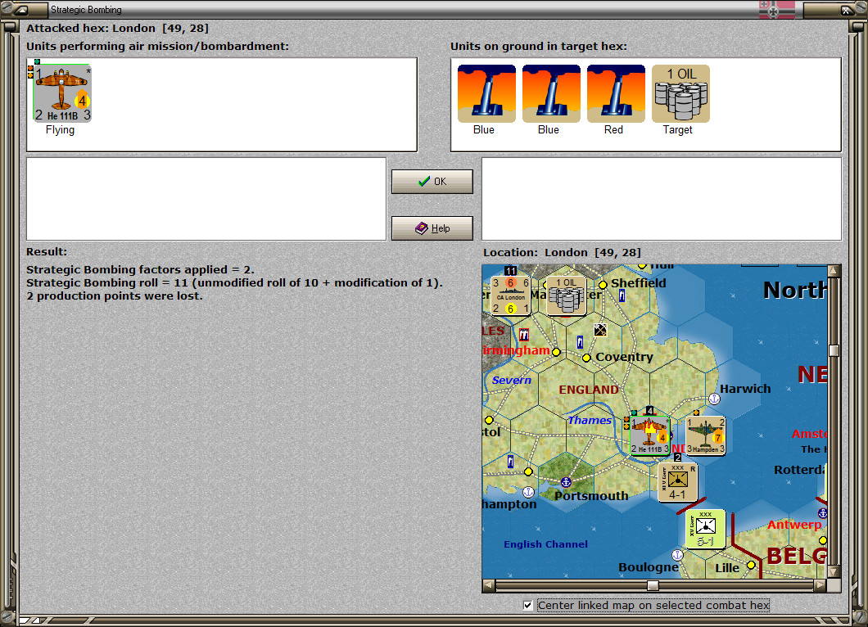Click the German flag emblem in title bar
This screenshot has width=868, height=627.
pos(776,9)
